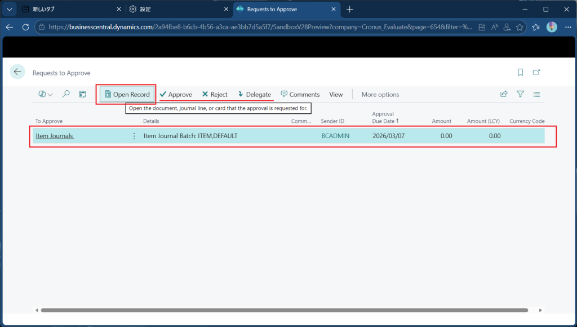Viewport: 577px width, 327px height.
Task: Click the list layout icon at far right
Action: pos(536,94)
